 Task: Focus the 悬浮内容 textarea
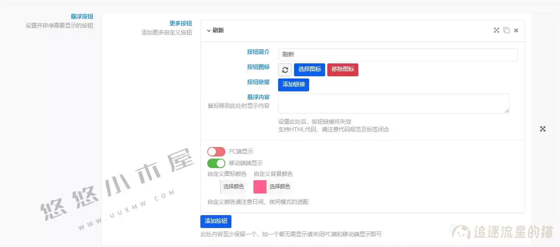394,103
